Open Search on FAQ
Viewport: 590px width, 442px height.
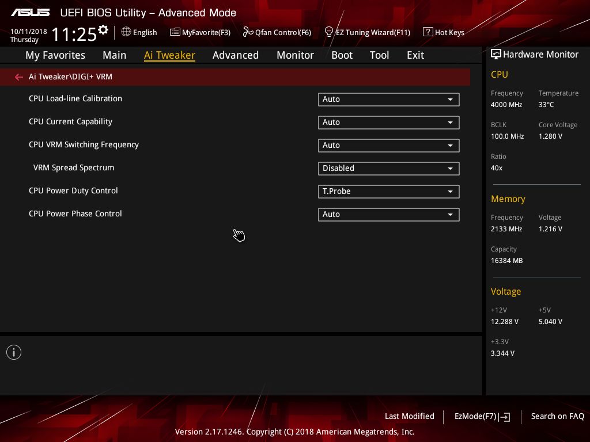(557, 416)
